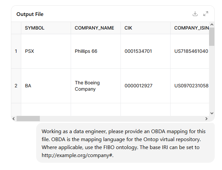Click the vertical scrollbar thumb
Viewport: 222px width, 170px height.
tap(212, 37)
